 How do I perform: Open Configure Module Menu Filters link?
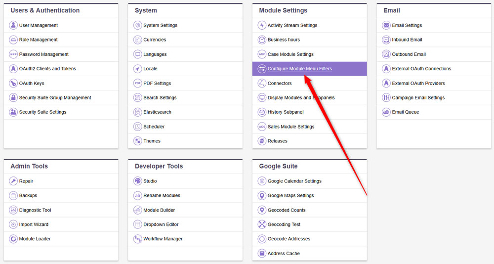click(x=300, y=69)
